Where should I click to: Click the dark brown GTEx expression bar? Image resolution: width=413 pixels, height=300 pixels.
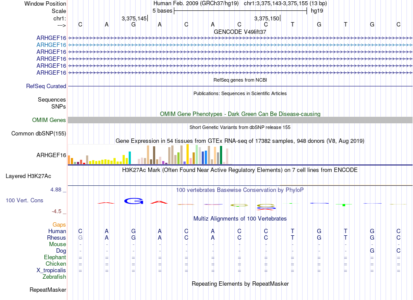coord(154,155)
